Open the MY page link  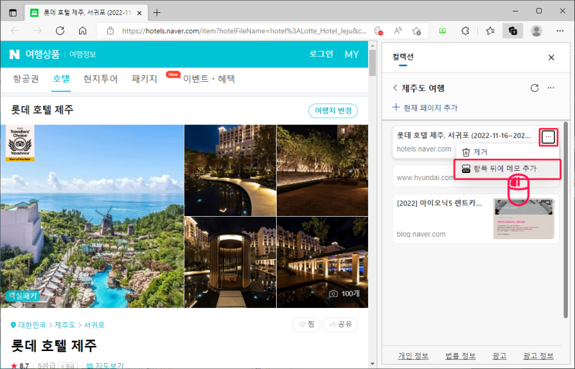[351, 55]
